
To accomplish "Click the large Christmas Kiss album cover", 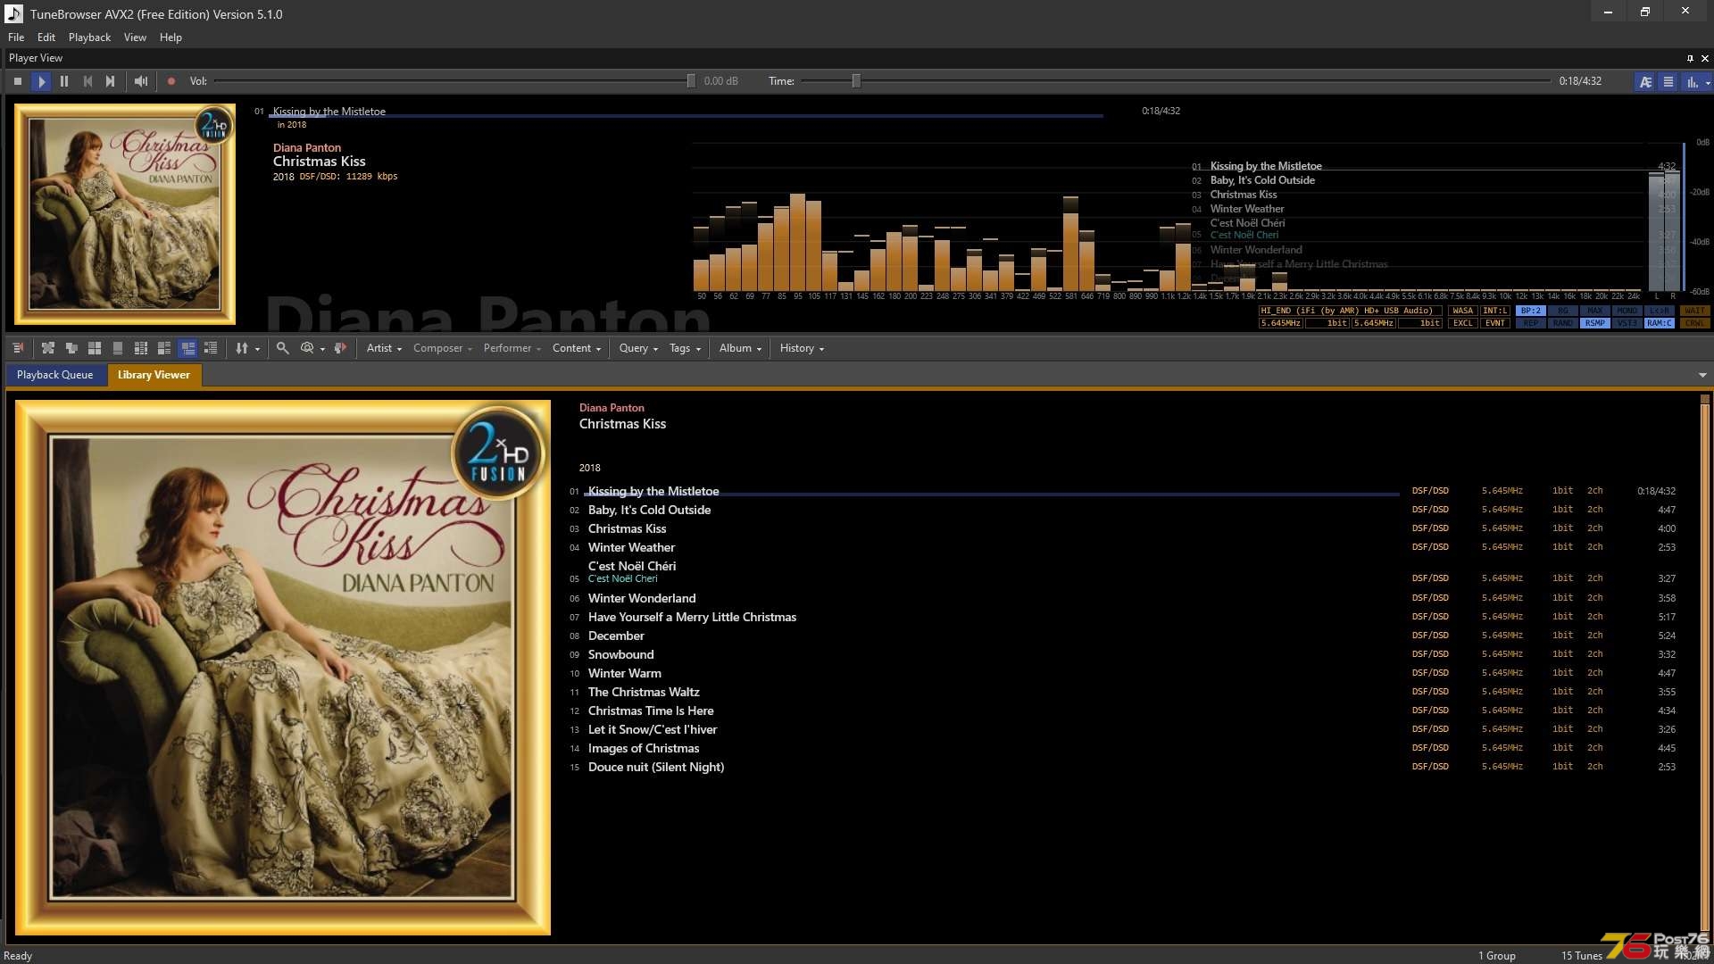I will point(283,668).
